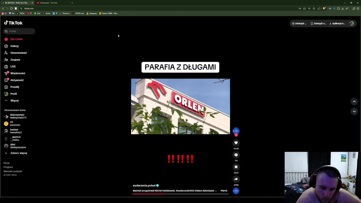Open the sound disc icon below share

tap(236, 191)
